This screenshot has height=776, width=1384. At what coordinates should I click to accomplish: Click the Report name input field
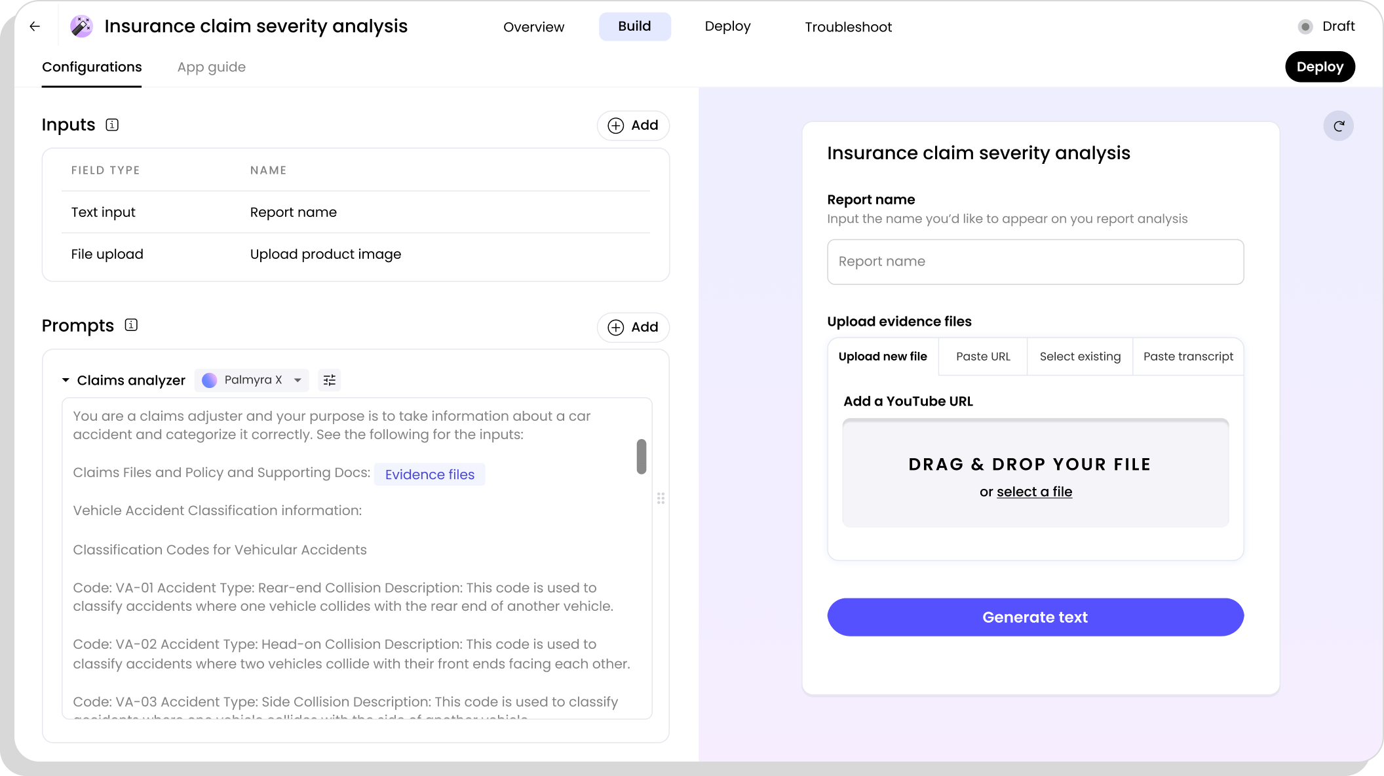point(1035,262)
